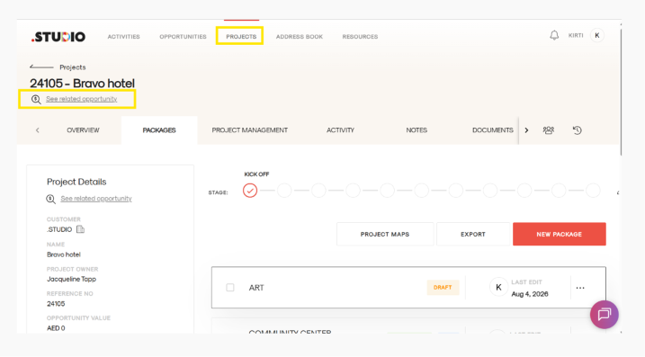The height and width of the screenshot is (357, 645).
Task: Switch to the Project Management tab
Action: (x=250, y=130)
